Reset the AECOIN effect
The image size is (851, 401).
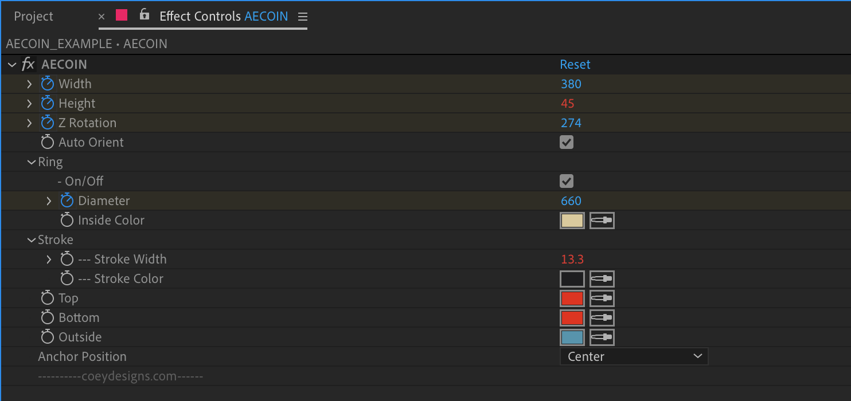tap(575, 64)
